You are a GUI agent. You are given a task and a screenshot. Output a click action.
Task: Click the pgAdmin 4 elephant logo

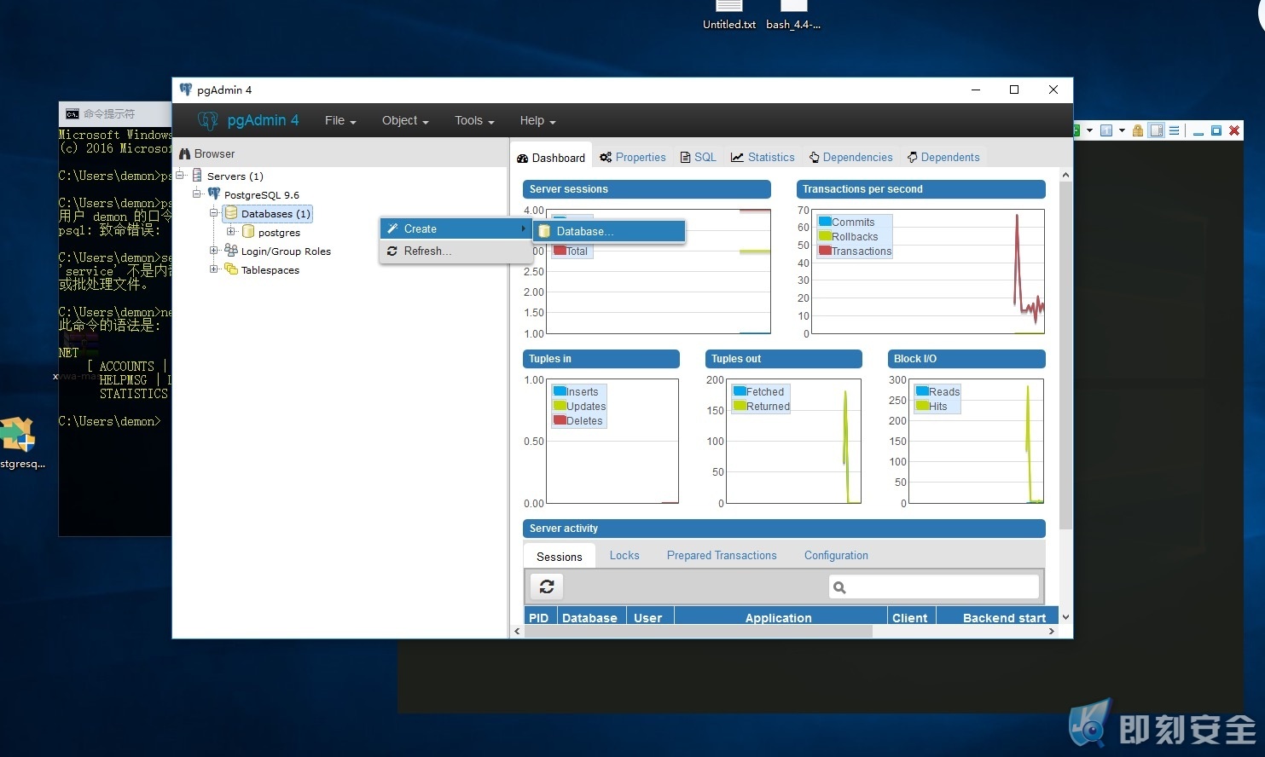point(207,121)
